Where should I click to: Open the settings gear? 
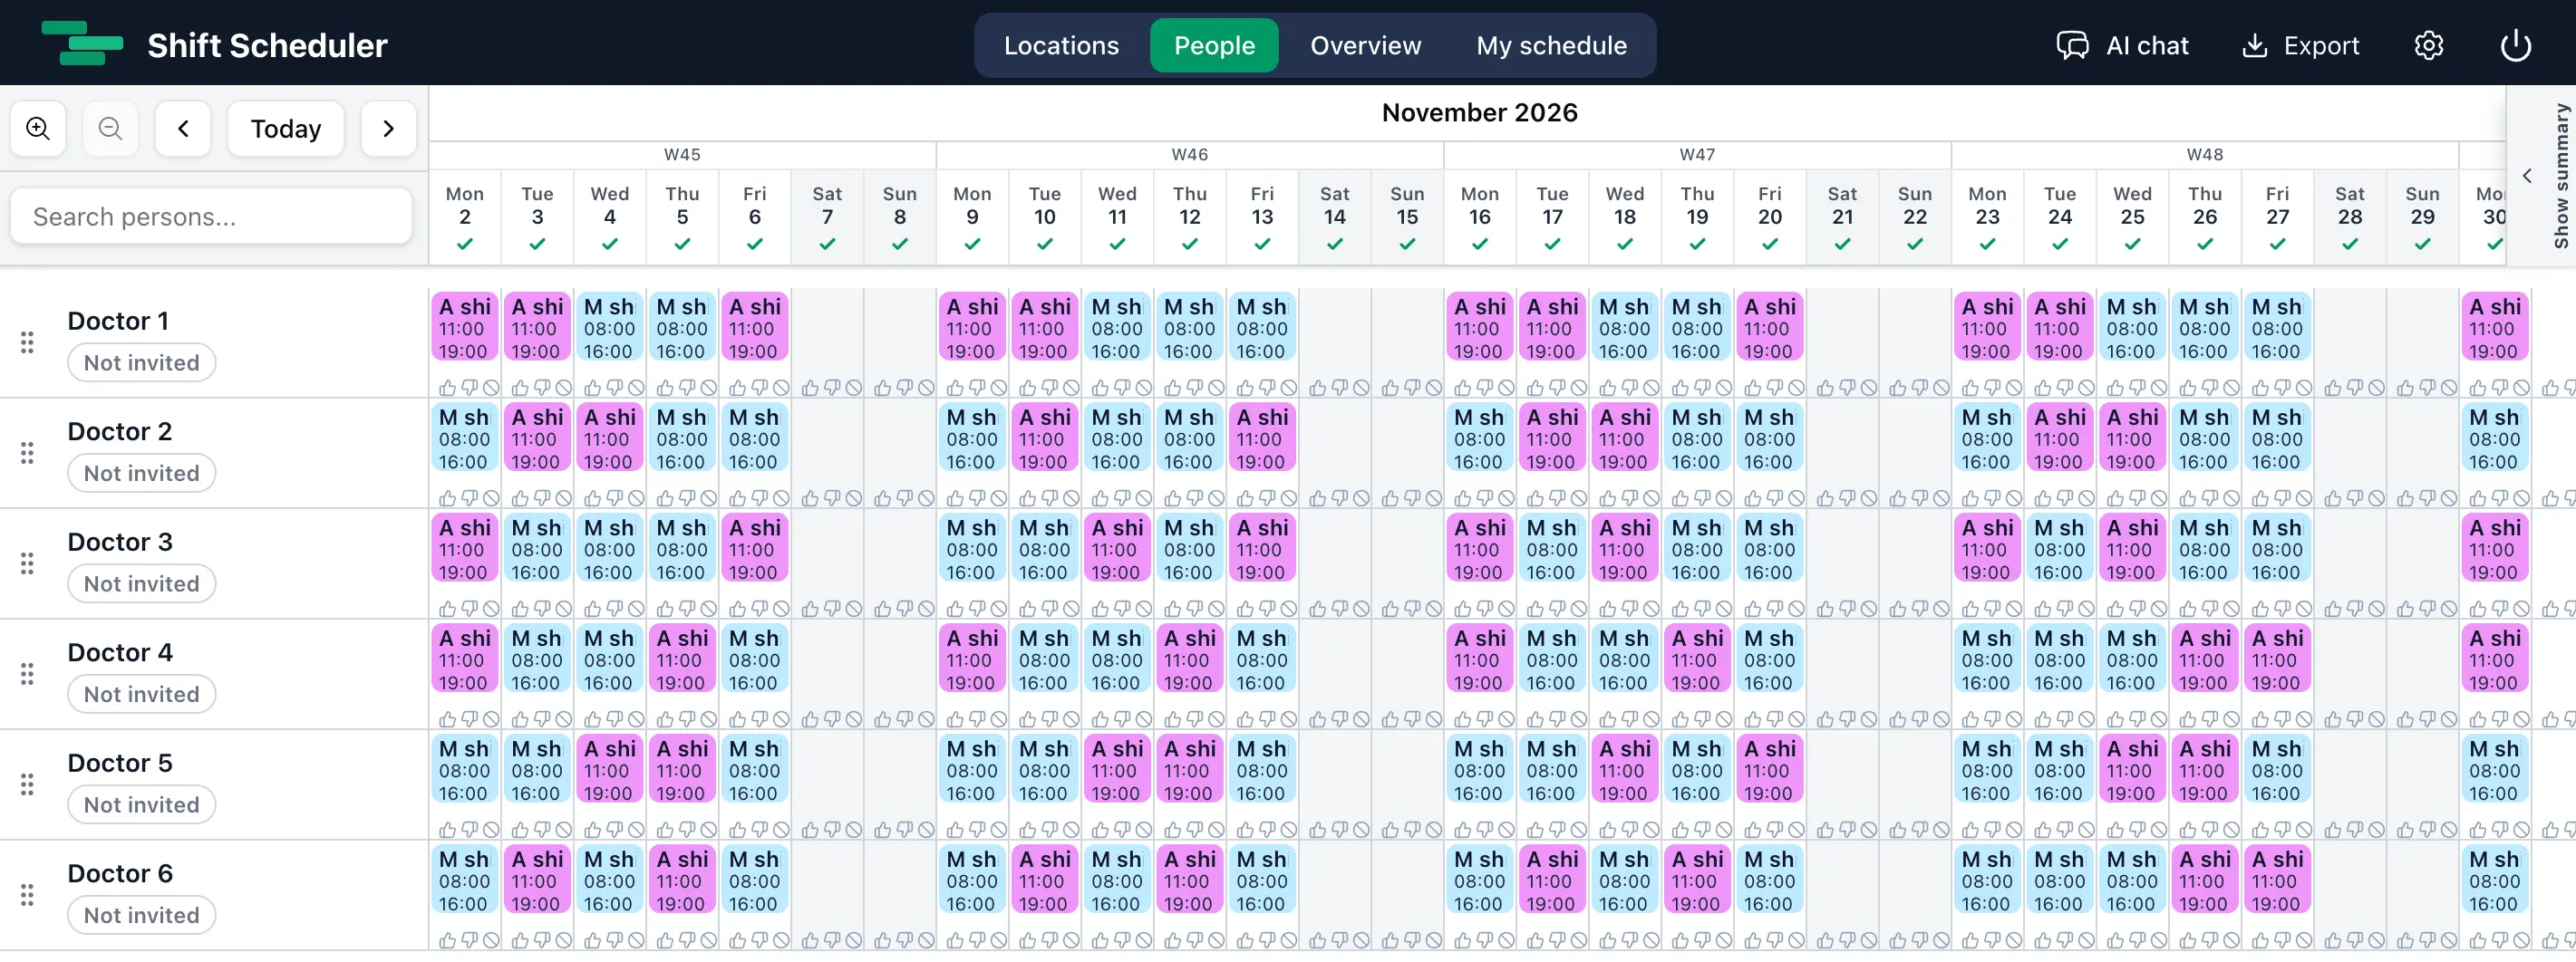[x=2428, y=45]
